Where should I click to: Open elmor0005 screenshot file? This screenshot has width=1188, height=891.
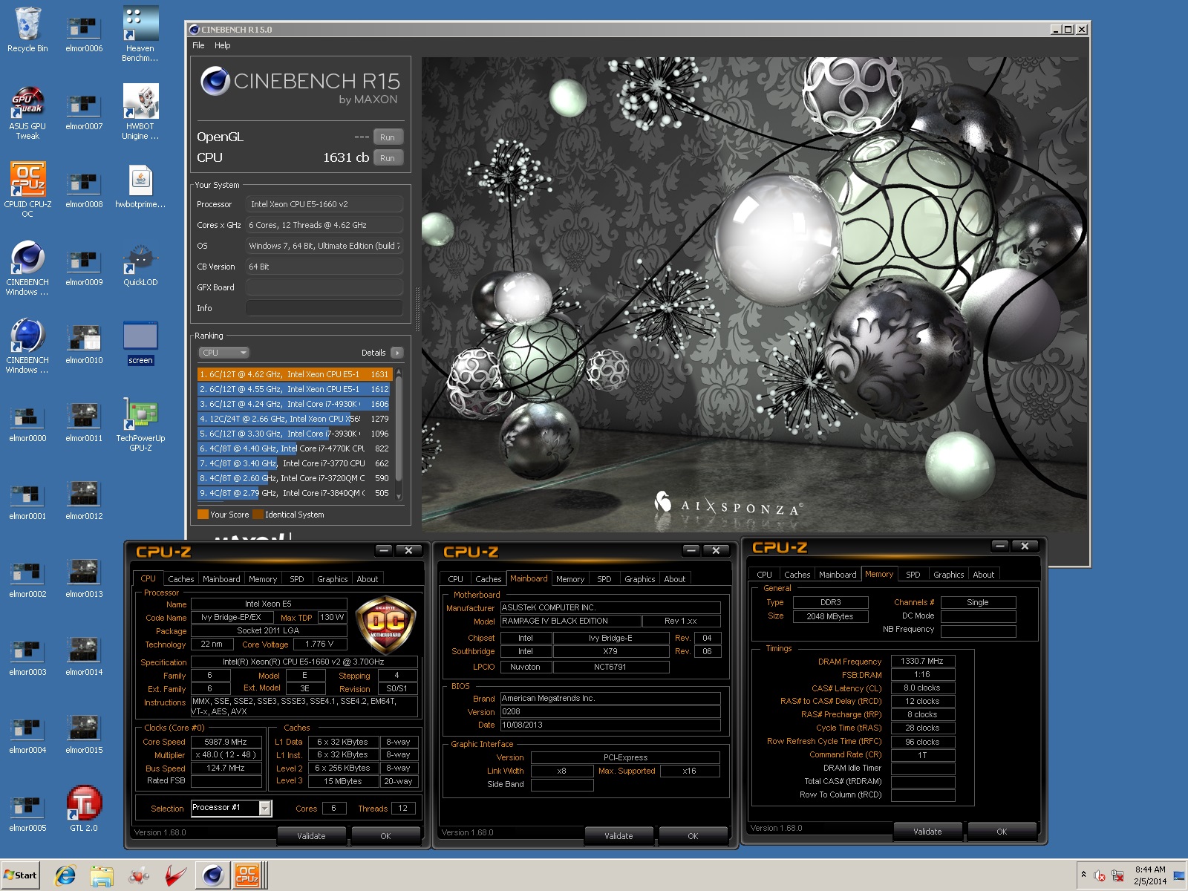click(x=27, y=813)
